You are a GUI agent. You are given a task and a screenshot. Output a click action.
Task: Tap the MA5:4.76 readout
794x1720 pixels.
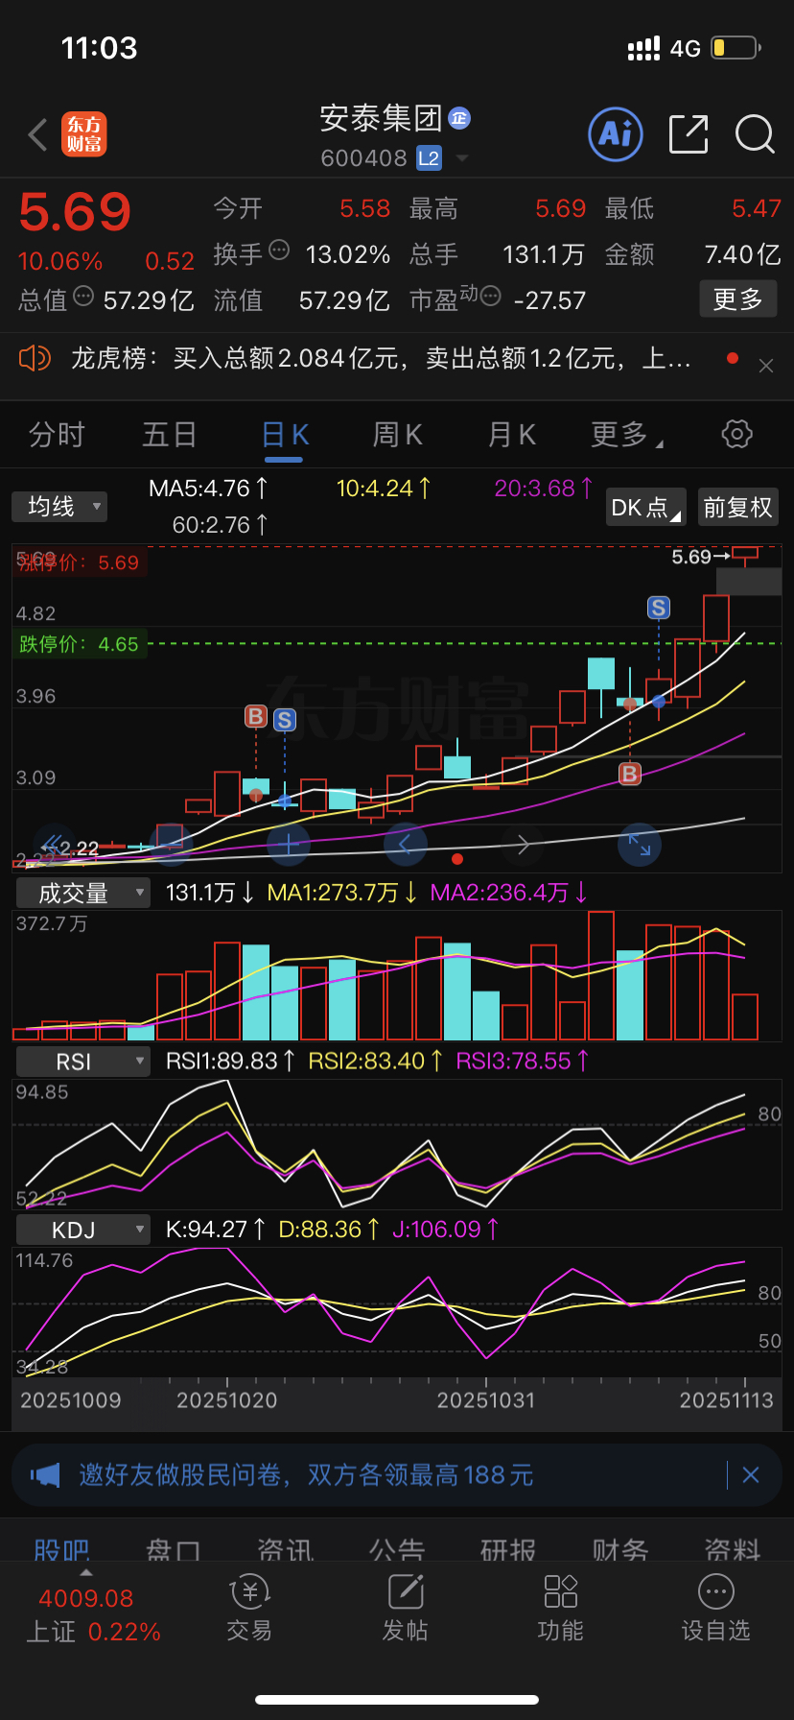[208, 489]
